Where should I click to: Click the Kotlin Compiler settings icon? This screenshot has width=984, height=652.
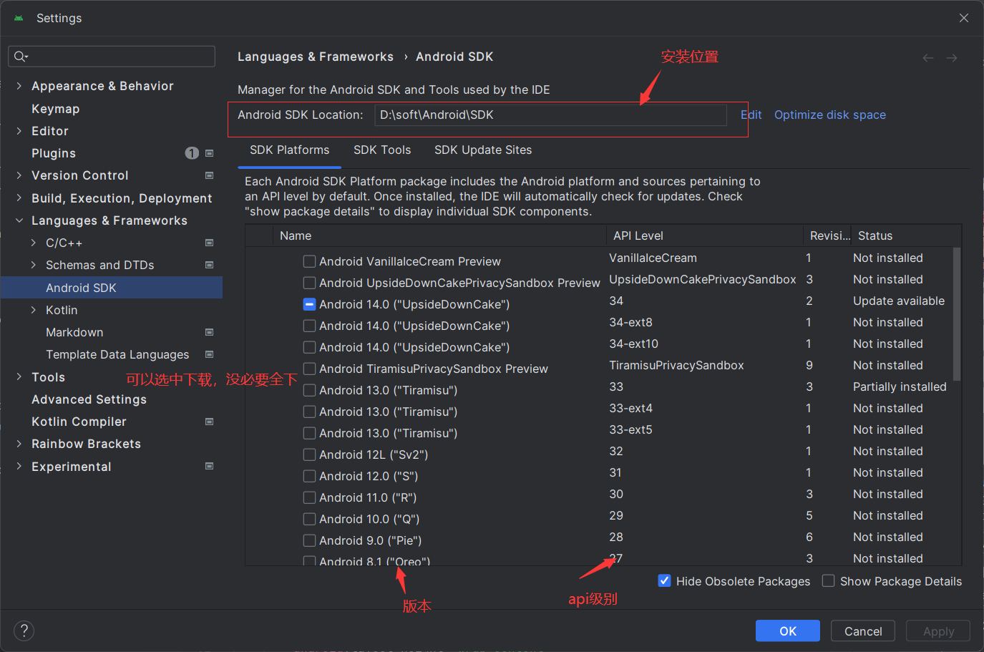[x=210, y=422]
